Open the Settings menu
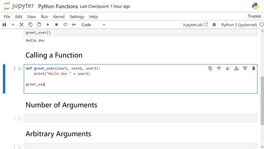 pos(77,17)
